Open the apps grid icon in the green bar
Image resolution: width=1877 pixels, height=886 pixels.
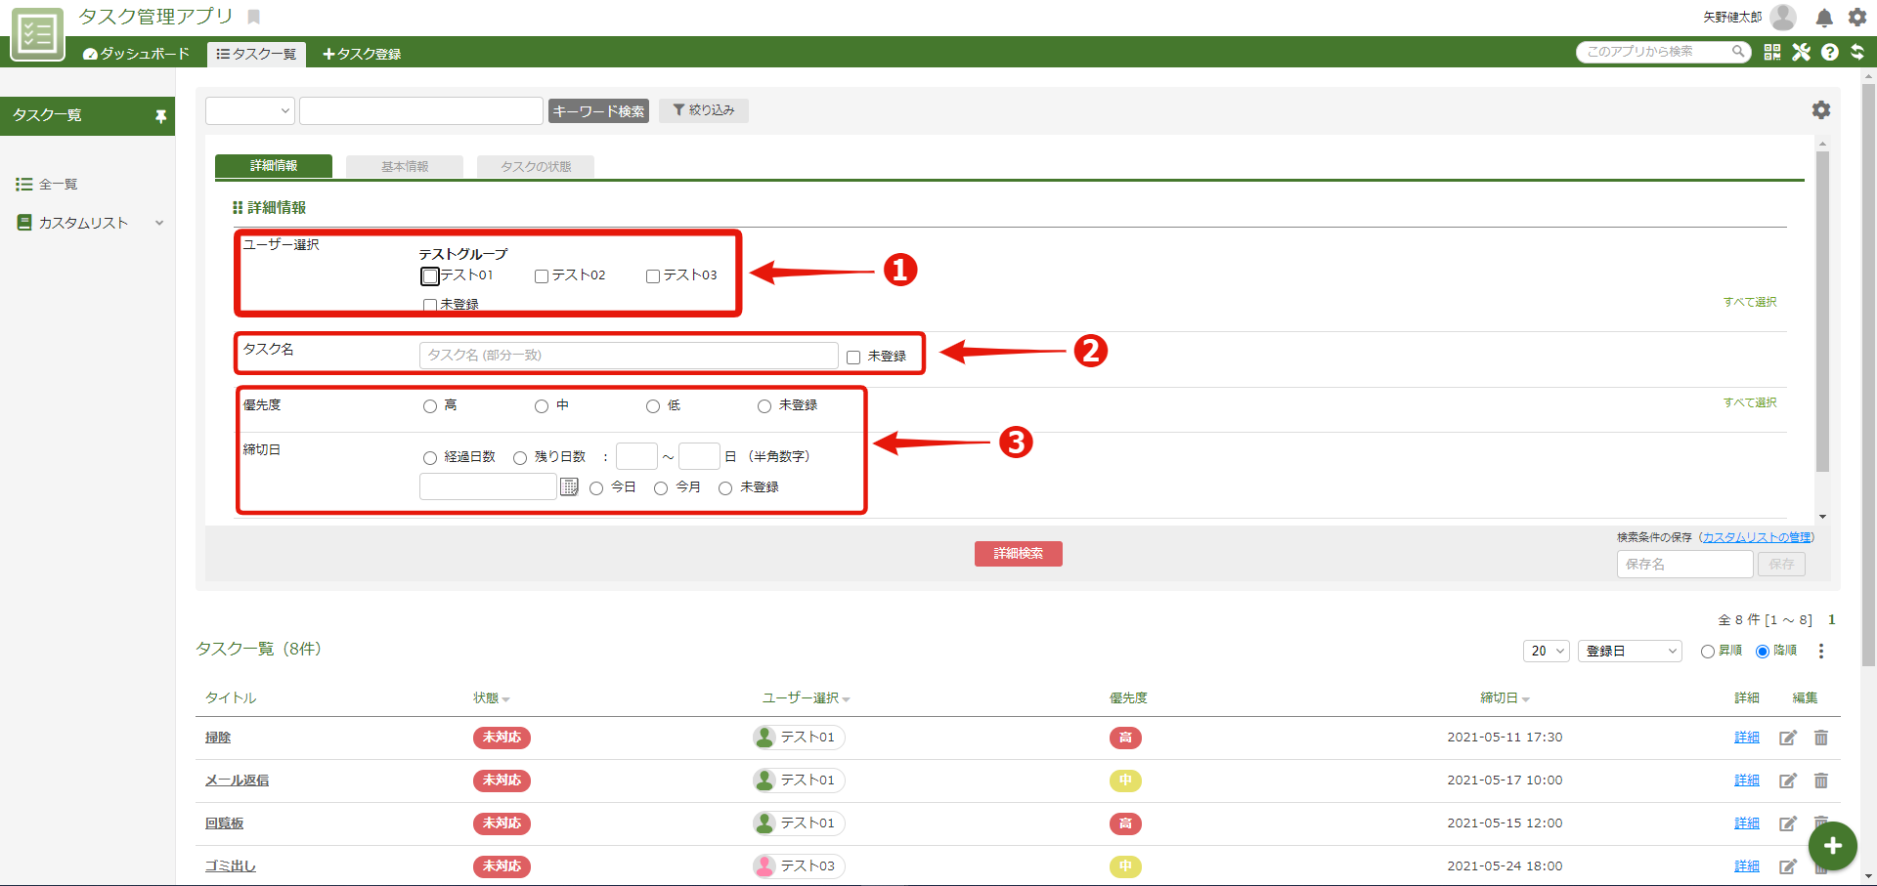1771,52
